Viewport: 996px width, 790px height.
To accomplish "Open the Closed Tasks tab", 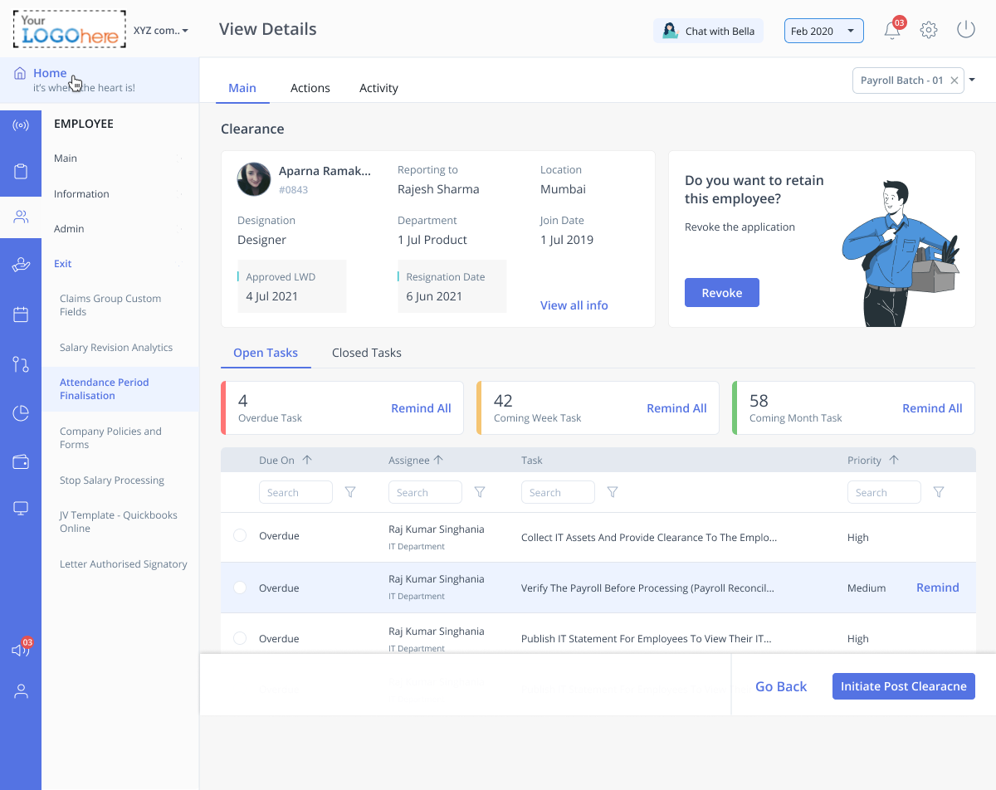I will pyautogui.click(x=366, y=353).
